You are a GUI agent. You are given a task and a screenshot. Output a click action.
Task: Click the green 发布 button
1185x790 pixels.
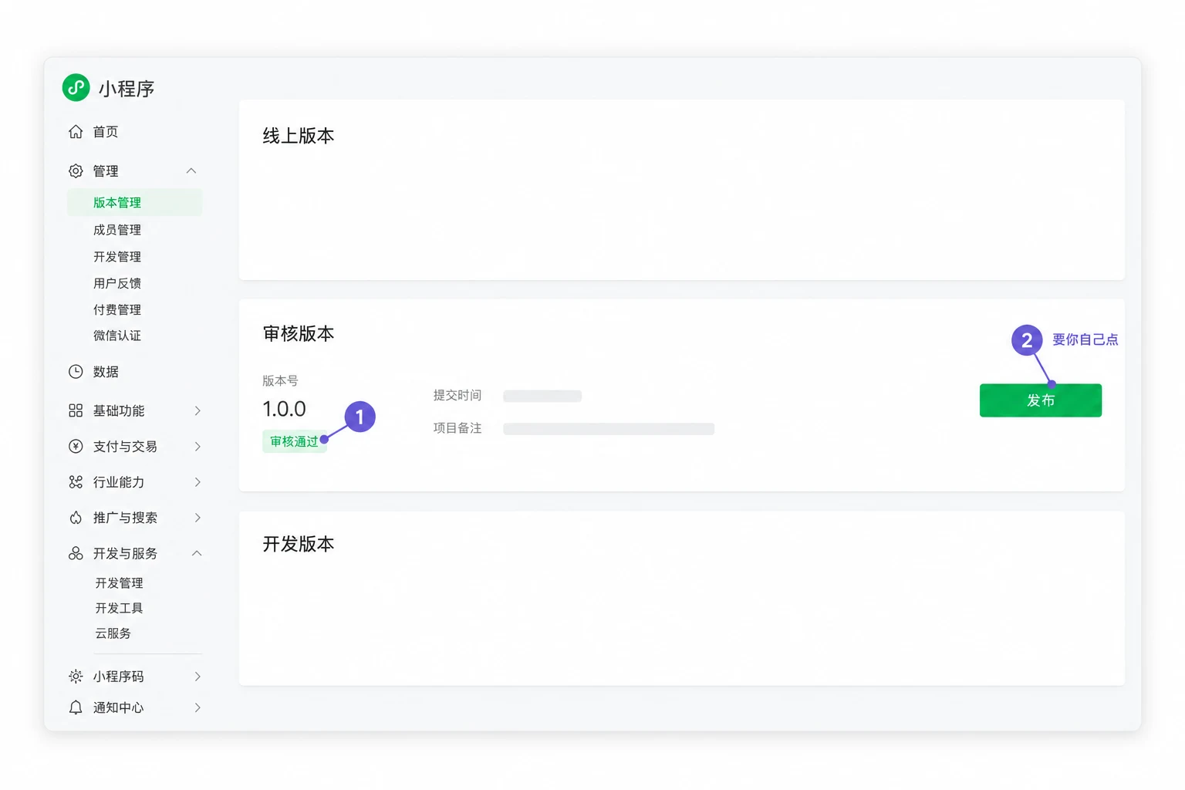click(1040, 400)
